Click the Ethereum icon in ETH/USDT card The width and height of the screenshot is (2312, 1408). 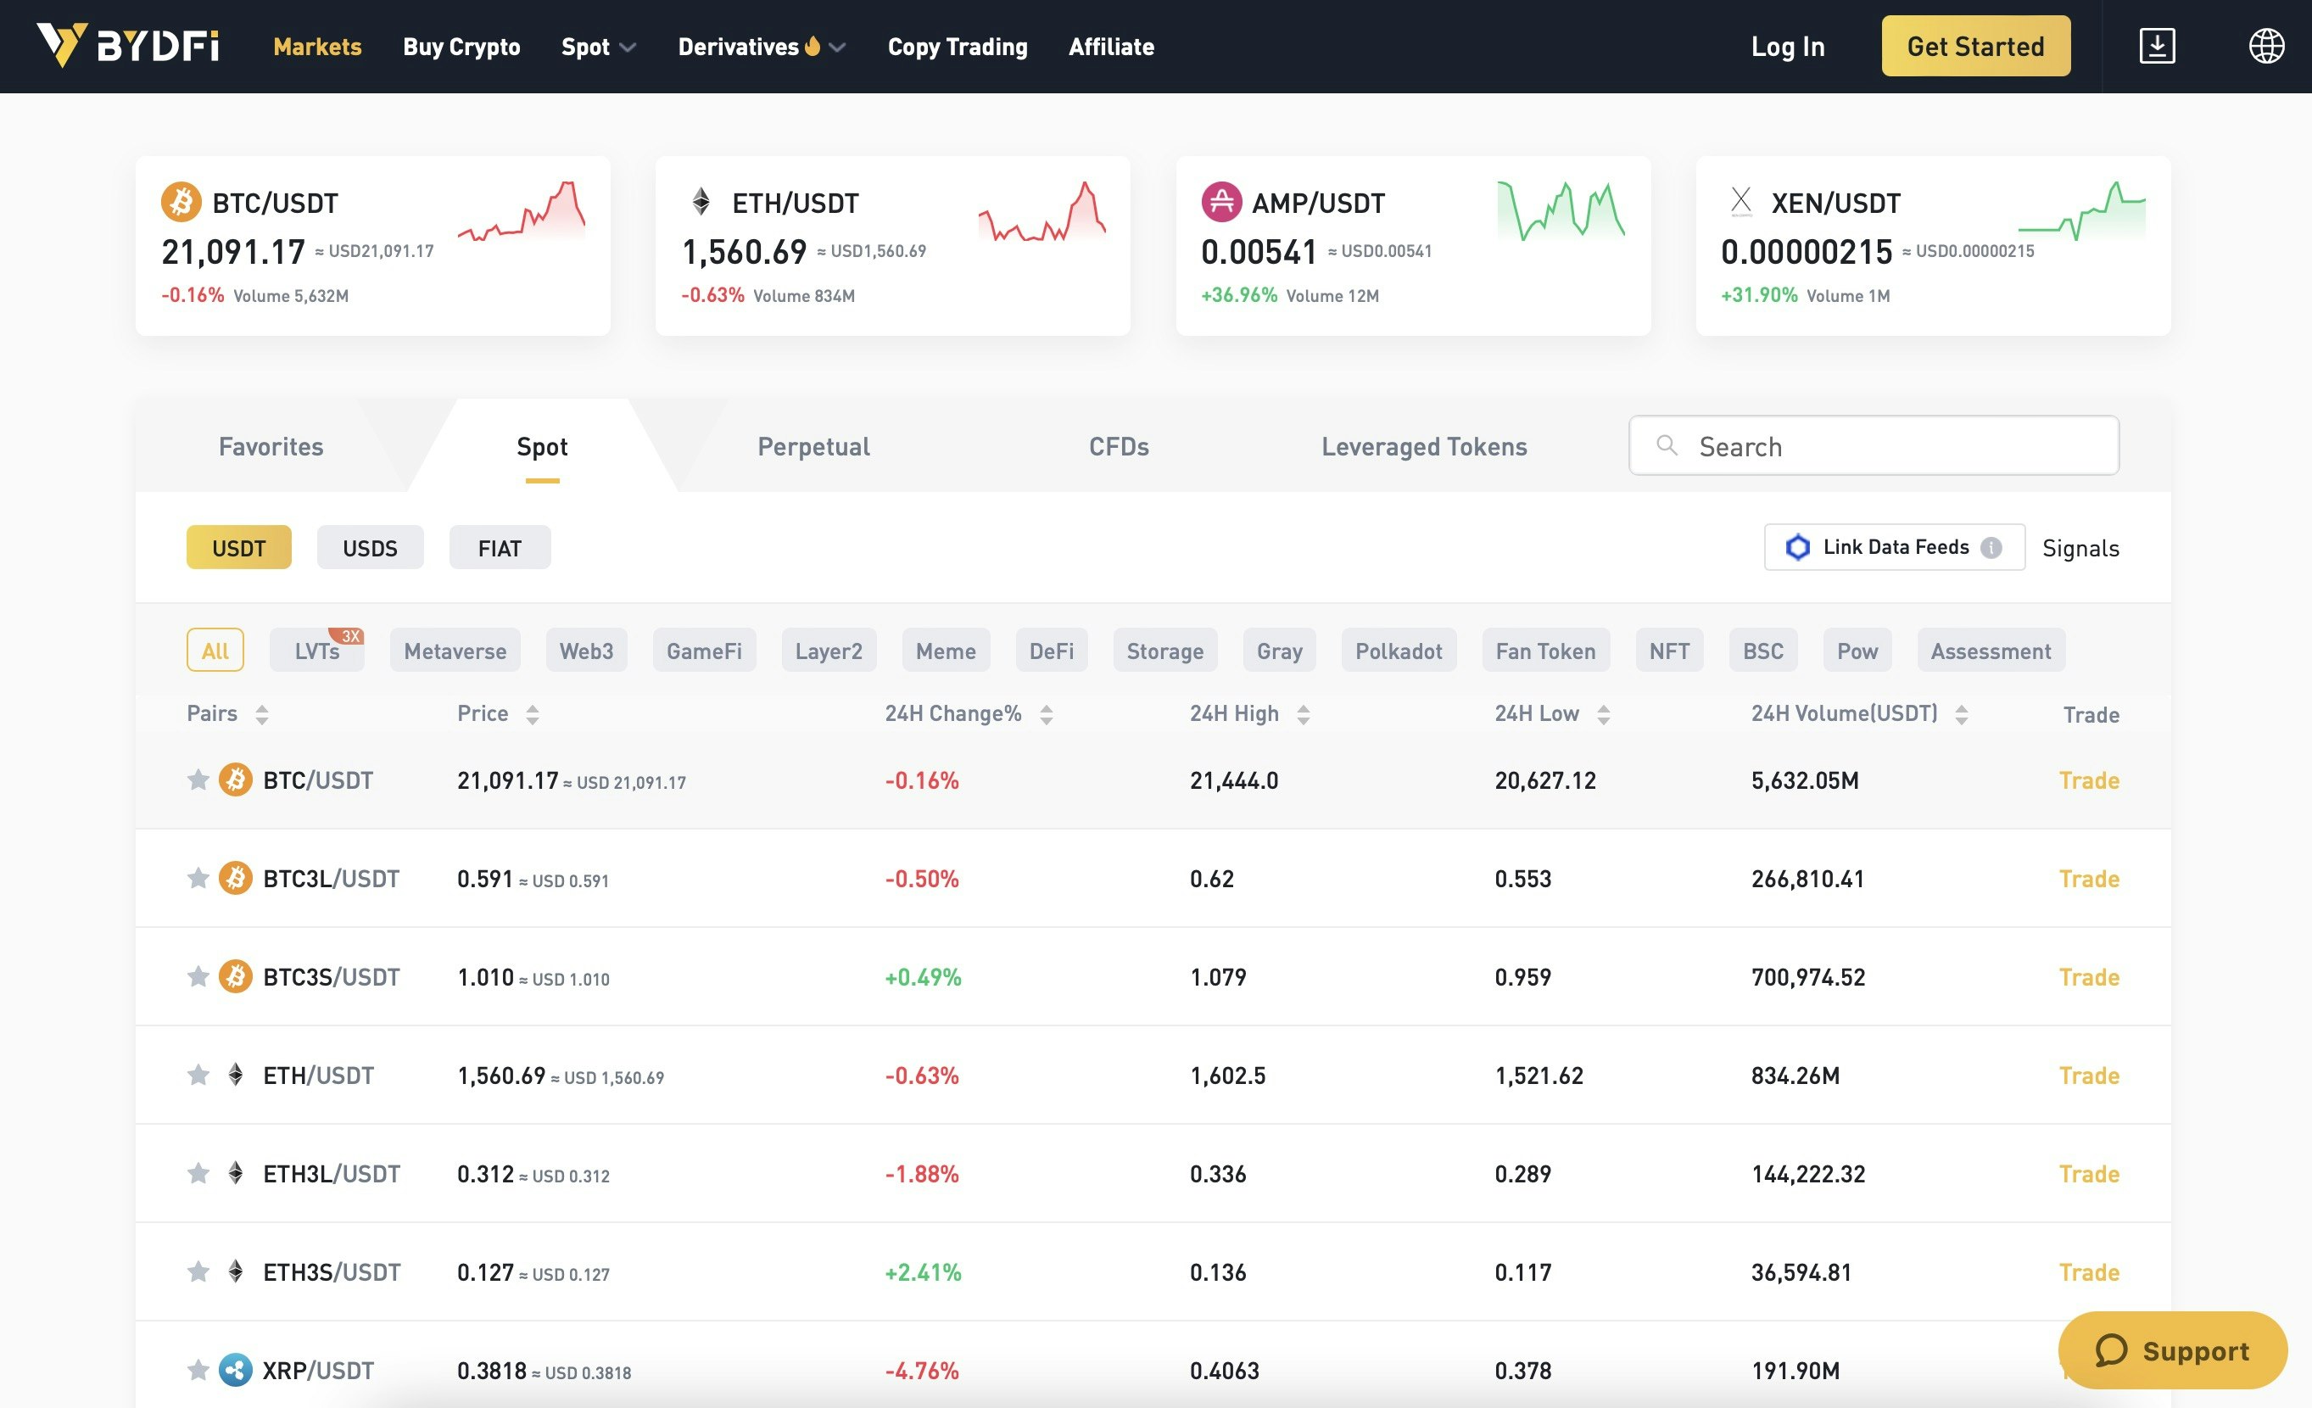tap(701, 201)
